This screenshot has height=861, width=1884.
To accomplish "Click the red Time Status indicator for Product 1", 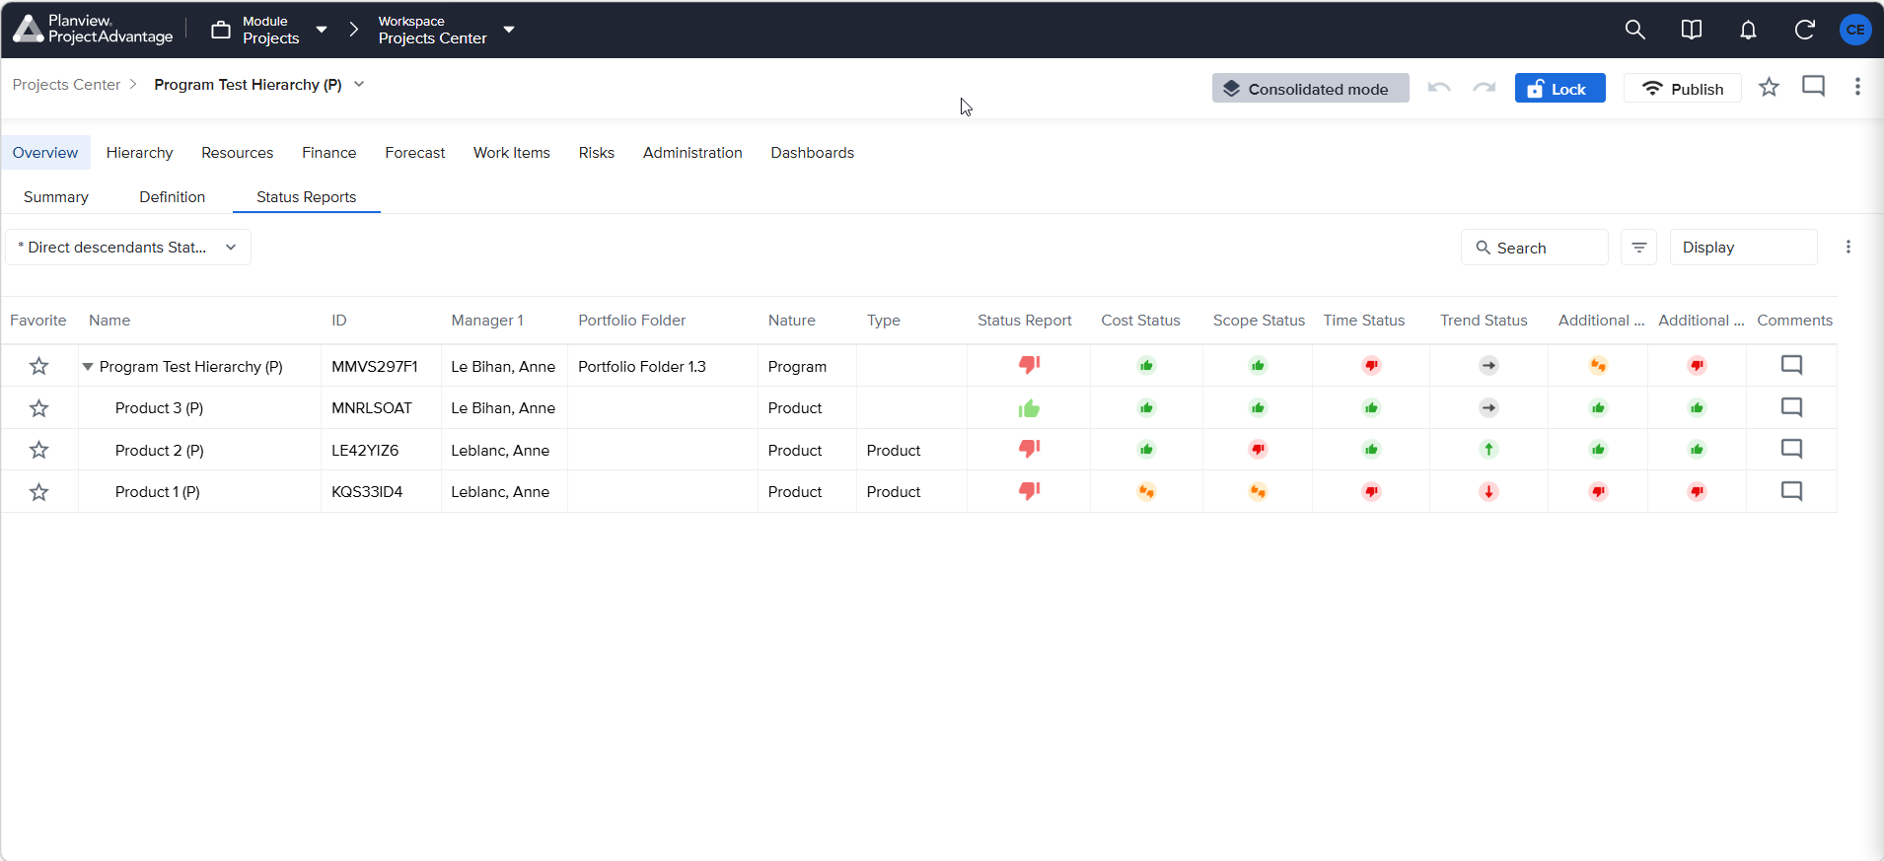I will point(1371,491).
